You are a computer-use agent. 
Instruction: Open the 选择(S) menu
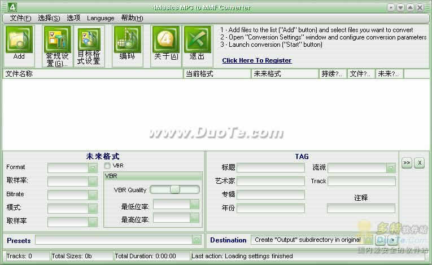(49, 18)
